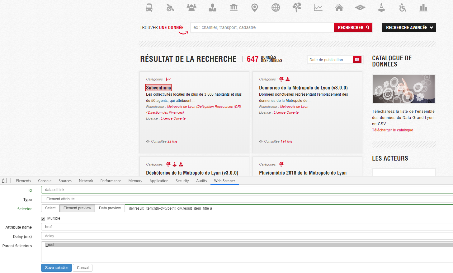Click the Save selector button
Image resolution: width=453 pixels, height=273 pixels.
point(56,268)
